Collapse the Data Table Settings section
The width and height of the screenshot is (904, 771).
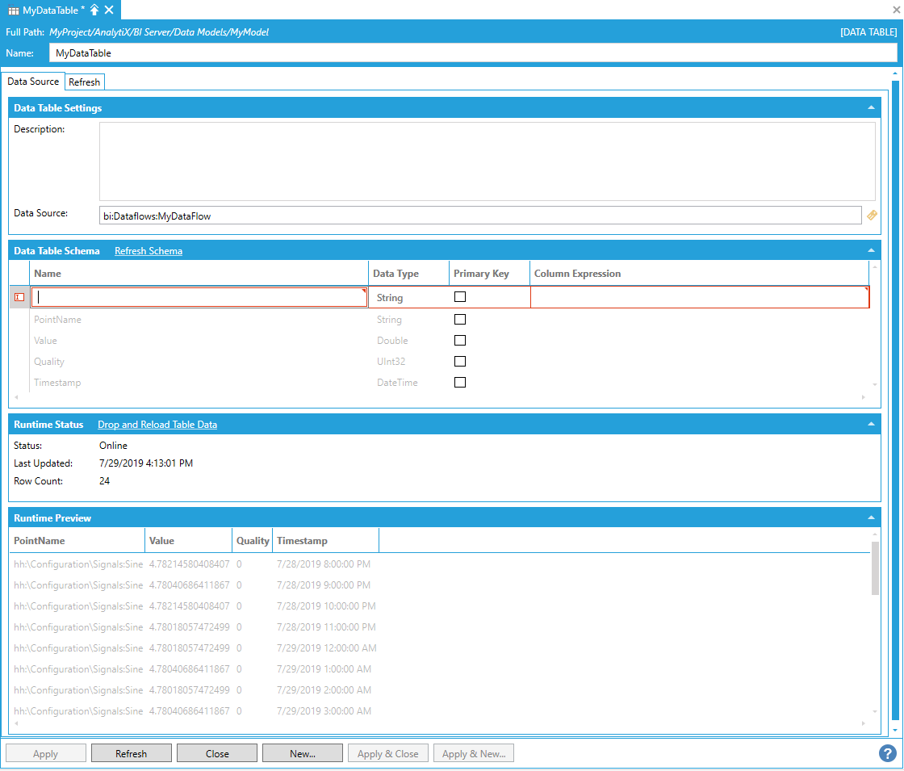click(871, 107)
